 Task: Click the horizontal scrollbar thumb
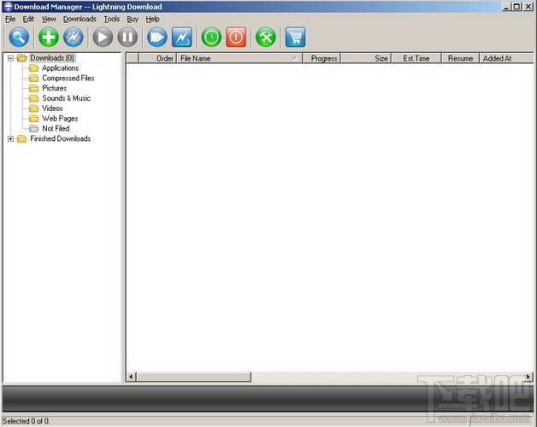tap(194, 377)
